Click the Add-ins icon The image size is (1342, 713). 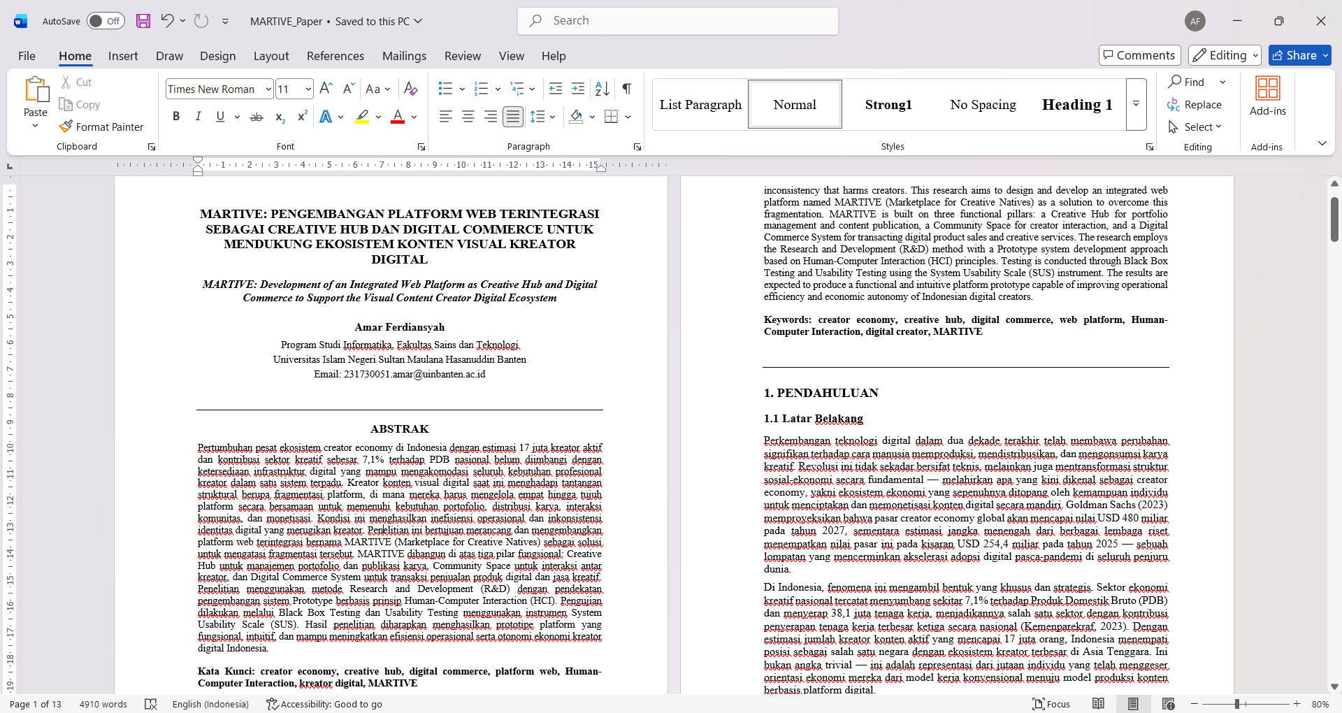coord(1268,96)
